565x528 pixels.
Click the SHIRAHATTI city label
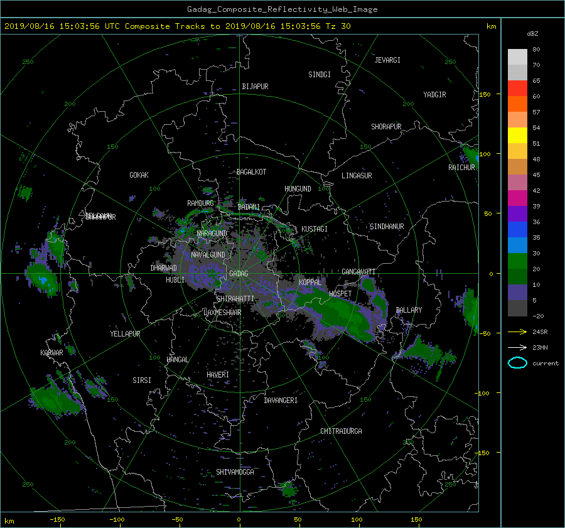pyautogui.click(x=235, y=299)
